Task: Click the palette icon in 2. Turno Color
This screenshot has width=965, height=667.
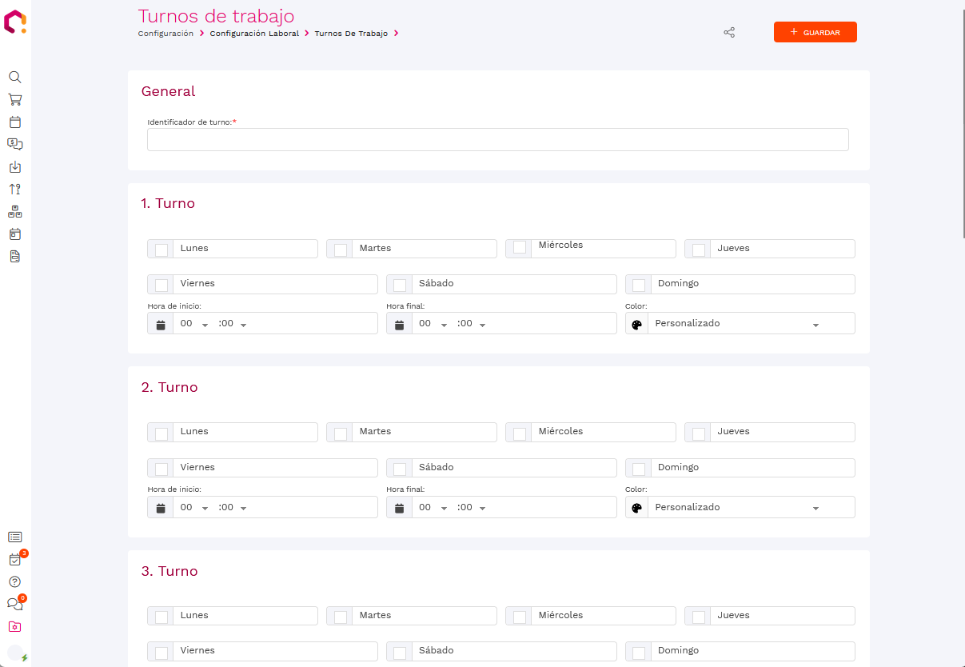Action: click(x=637, y=508)
